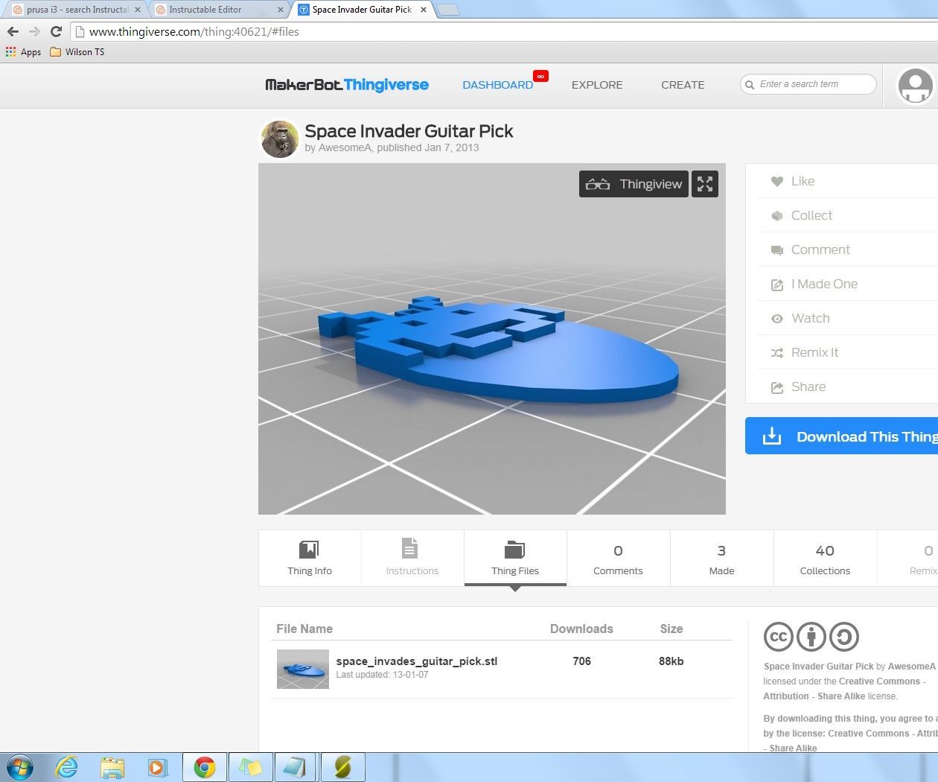Click the Remix It shuffle icon

click(x=777, y=352)
